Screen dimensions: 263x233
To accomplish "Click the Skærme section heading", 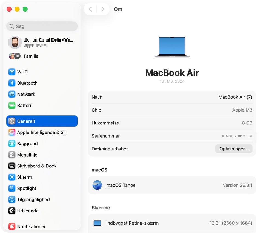I will pos(101,208).
